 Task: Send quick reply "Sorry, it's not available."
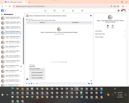tap(37, 78)
